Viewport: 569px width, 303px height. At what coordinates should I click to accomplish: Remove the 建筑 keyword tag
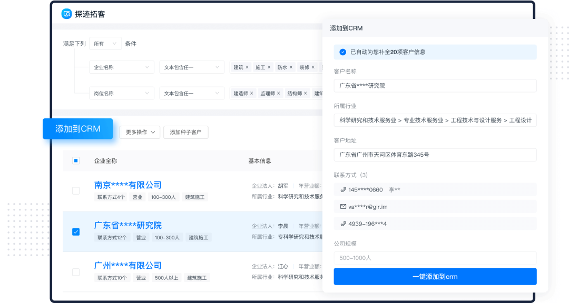(246, 67)
